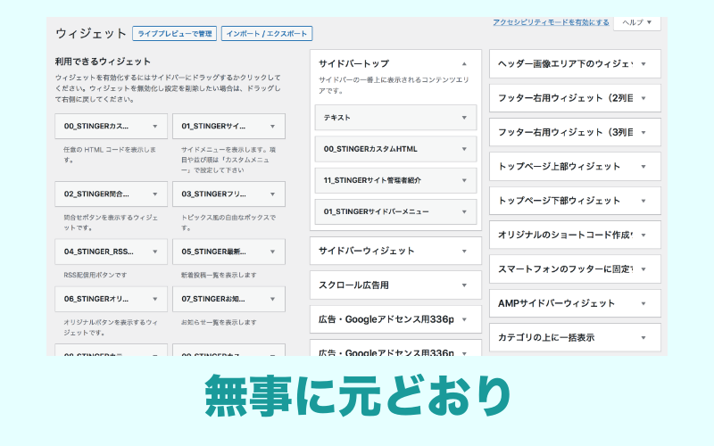This screenshot has height=446, width=714.
Task: Click the インポート / エクスポート button
Action: (x=265, y=34)
